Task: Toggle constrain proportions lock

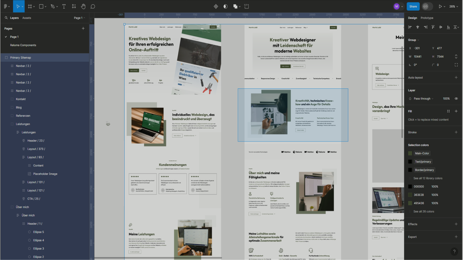Action: 456,57
